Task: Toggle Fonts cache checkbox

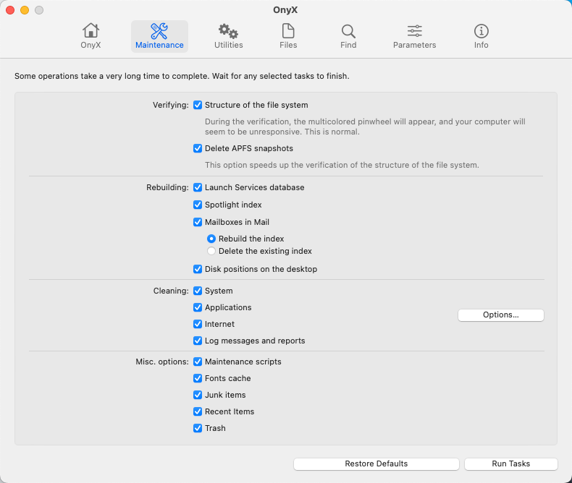Action: (x=198, y=378)
